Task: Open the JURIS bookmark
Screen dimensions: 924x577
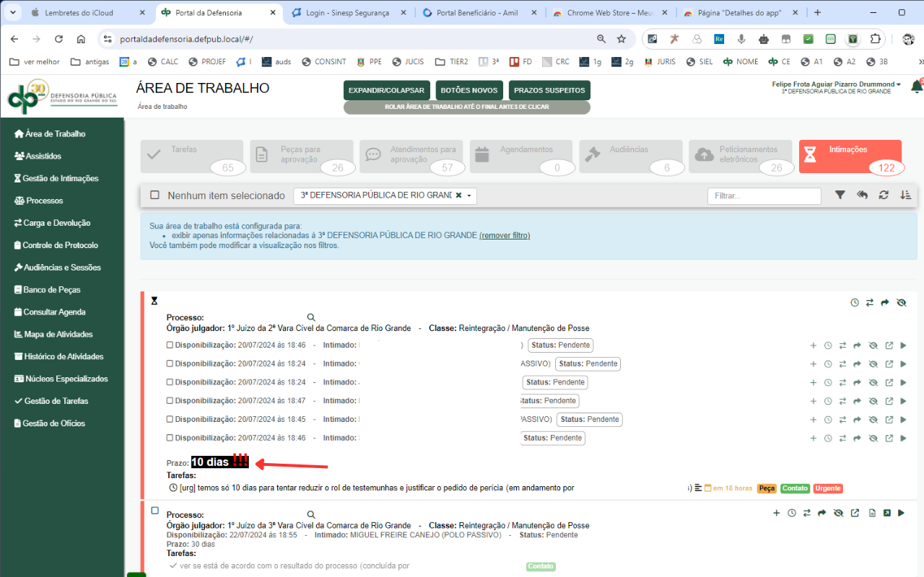Action: tap(660, 62)
